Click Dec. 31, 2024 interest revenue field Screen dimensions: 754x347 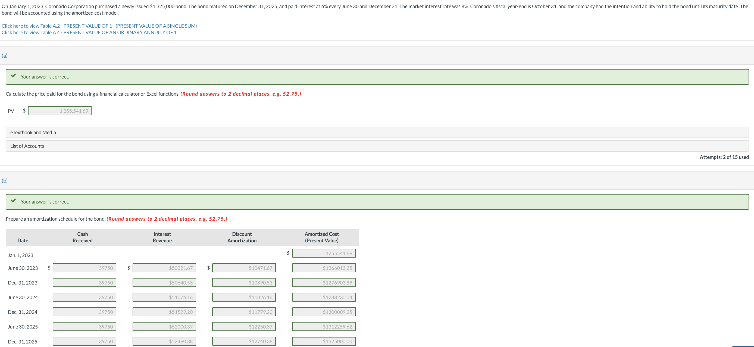pyautogui.click(x=164, y=312)
